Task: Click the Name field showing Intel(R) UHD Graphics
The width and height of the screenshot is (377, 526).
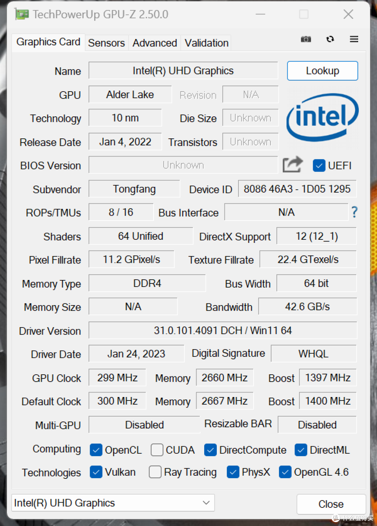Action: tap(183, 71)
